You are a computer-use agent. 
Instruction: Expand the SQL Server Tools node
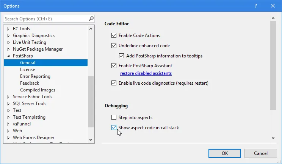[8, 104]
